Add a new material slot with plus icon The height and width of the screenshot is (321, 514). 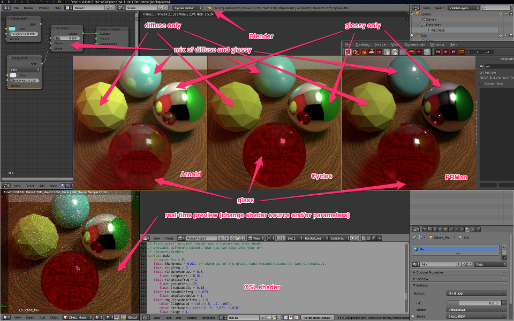504,247
